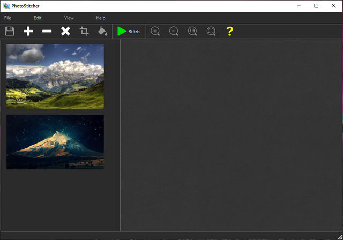Zoom out with magnifier minus icon
The height and width of the screenshot is (240, 343).
pos(174,32)
